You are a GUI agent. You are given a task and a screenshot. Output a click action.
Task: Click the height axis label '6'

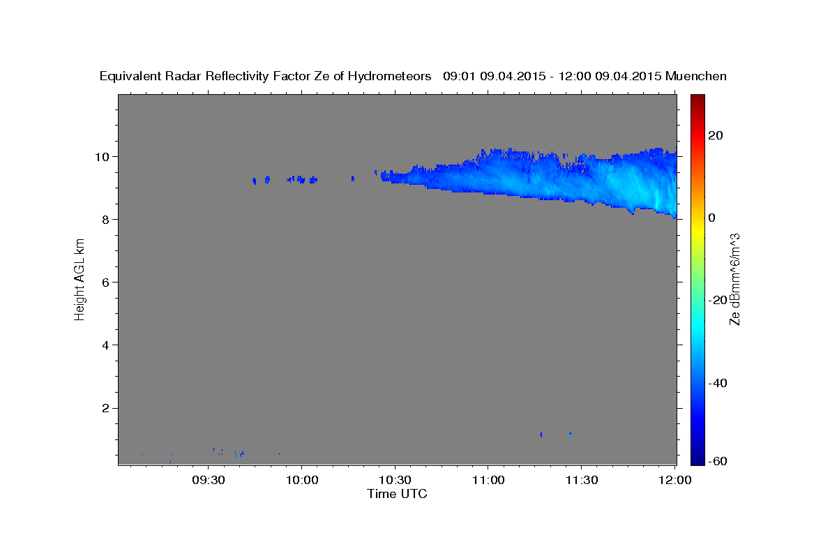105,282
